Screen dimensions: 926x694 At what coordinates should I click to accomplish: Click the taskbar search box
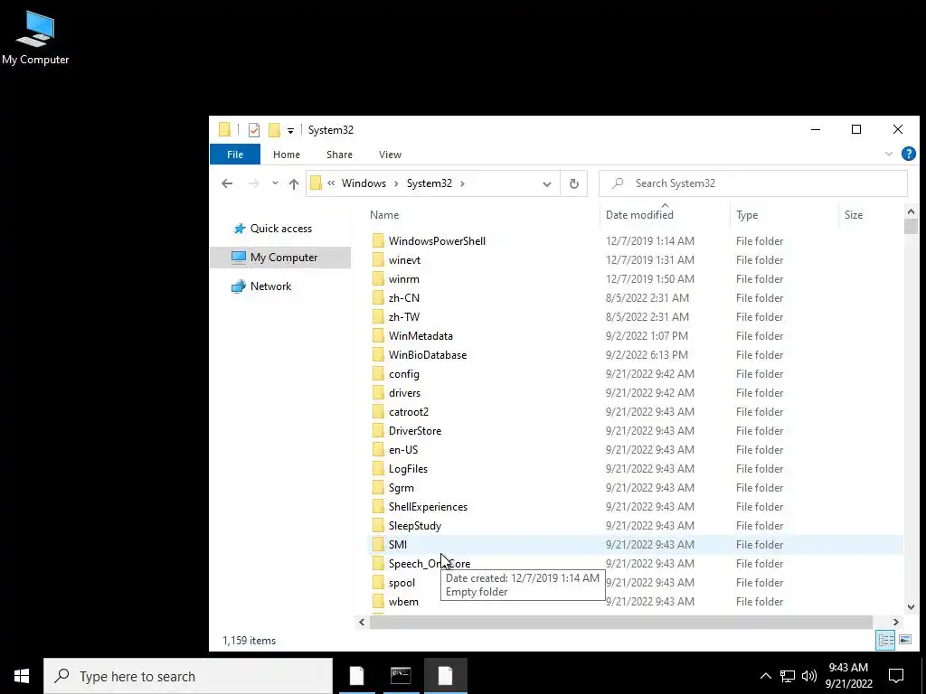point(188,676)
